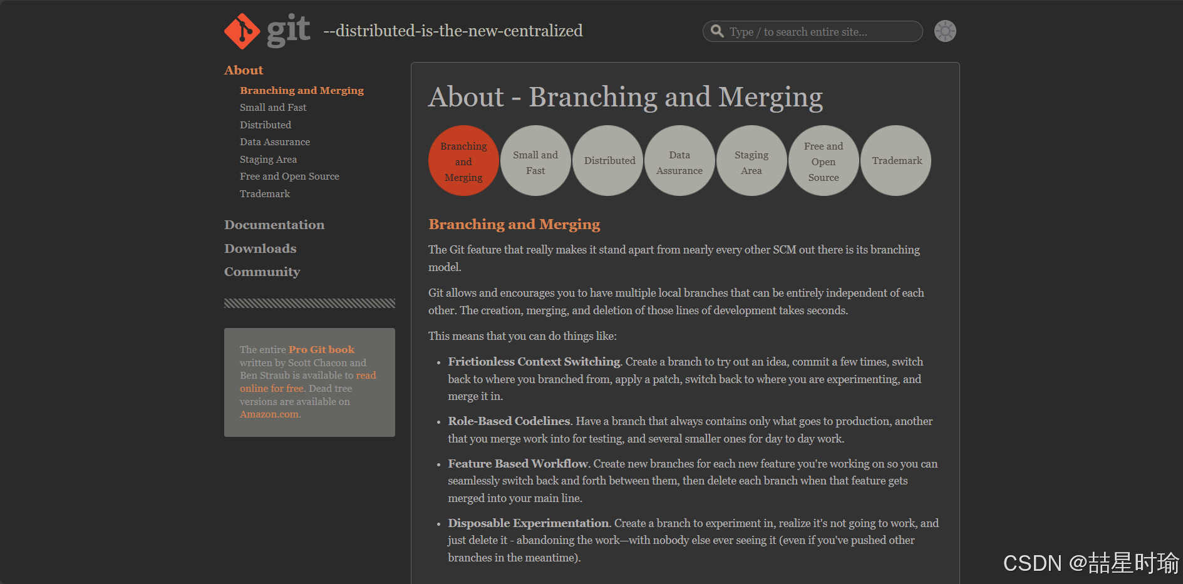Screen dimensions: 1183x584
Task: Click the About - Branching and Merging title
Action: pos(626,98)
